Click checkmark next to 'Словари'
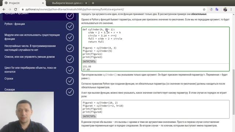 (x=70, y=92)
